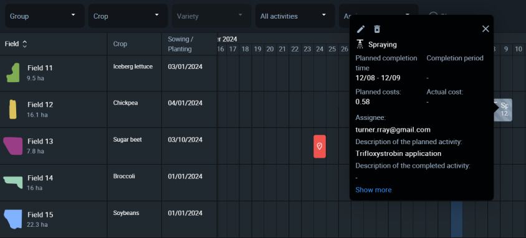
Task: Click the Sowing / Planting column header
Action: click(180, 43)
